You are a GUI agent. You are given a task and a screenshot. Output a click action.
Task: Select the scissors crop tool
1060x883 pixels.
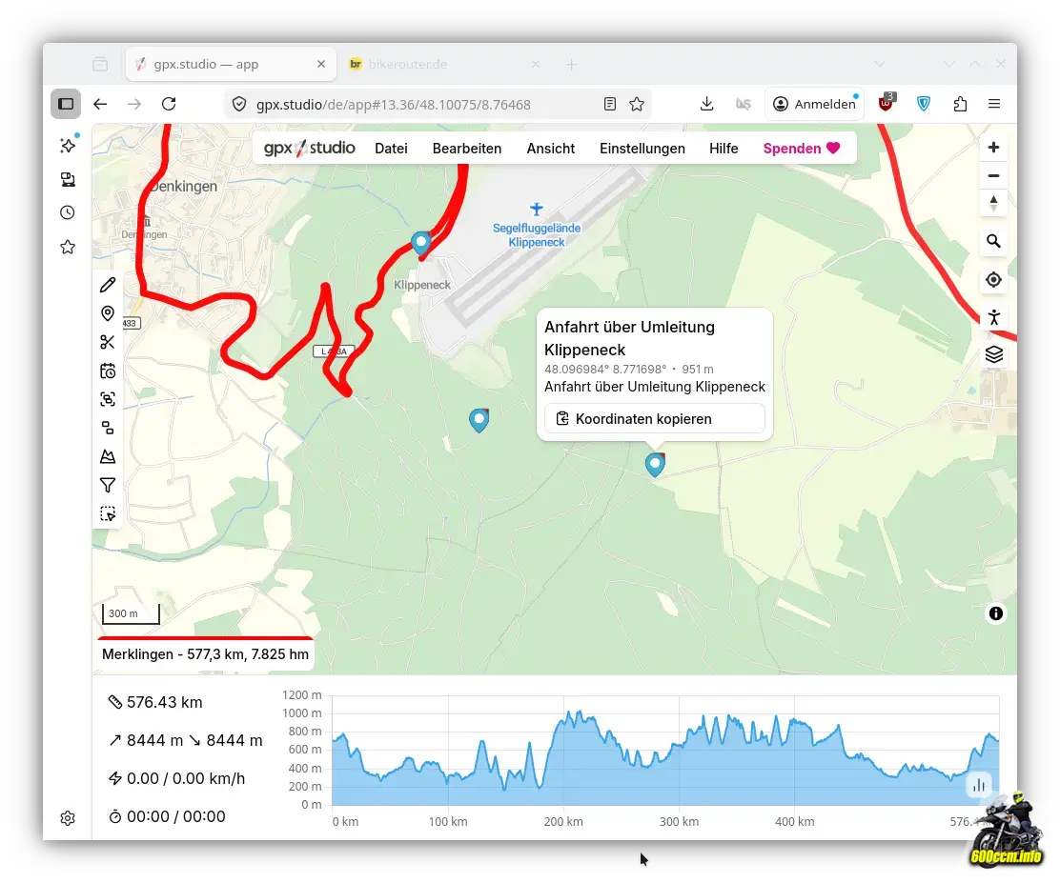coord(108,342)
